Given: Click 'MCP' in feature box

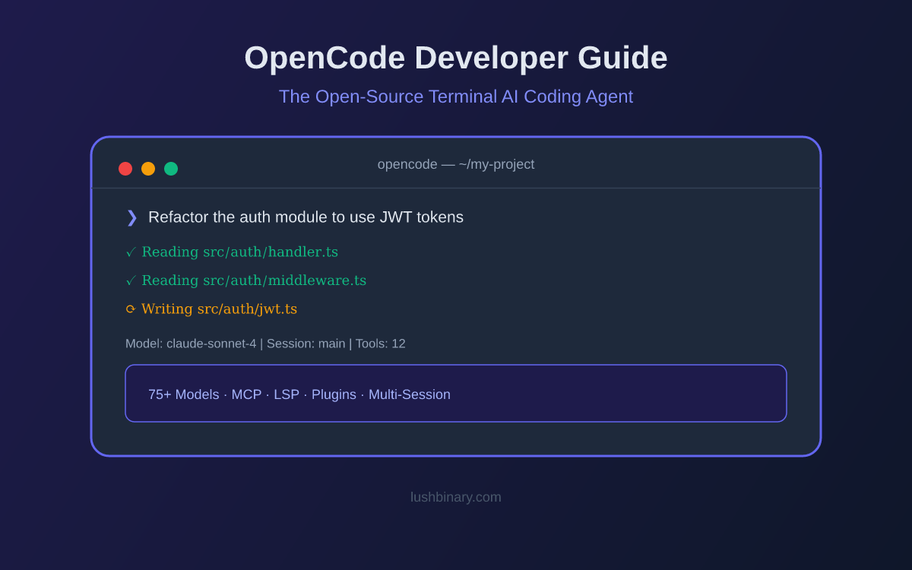Looking at the screenshot, I should click(x=246, y=394).
